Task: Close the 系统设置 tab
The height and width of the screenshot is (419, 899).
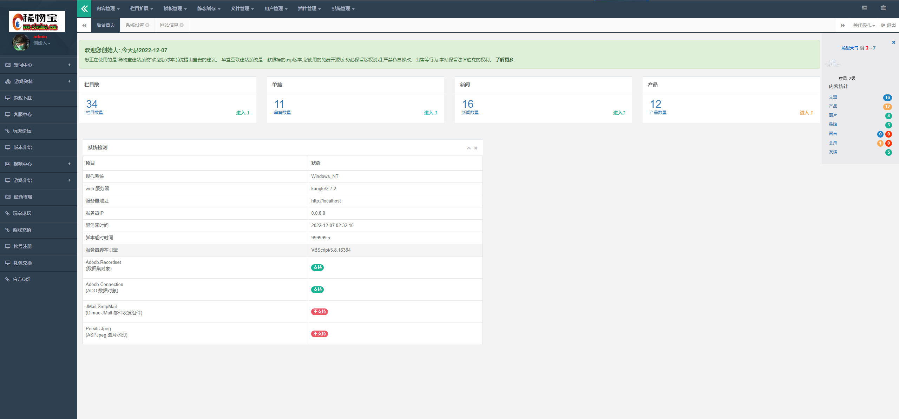Action: (147, 25)
